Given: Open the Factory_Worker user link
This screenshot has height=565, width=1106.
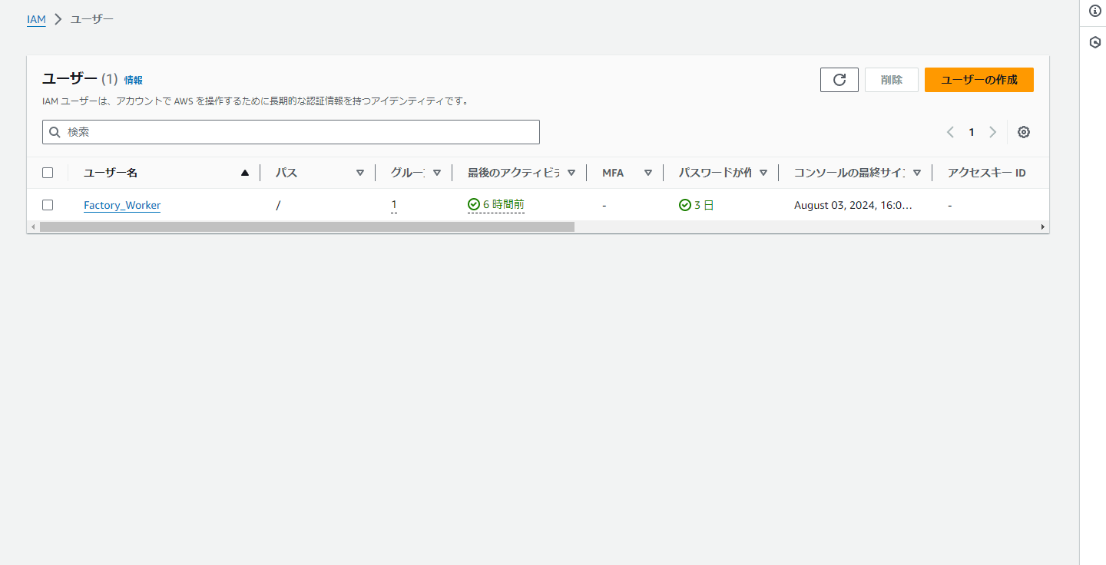Looking at the screenshot, I should 122,205.
